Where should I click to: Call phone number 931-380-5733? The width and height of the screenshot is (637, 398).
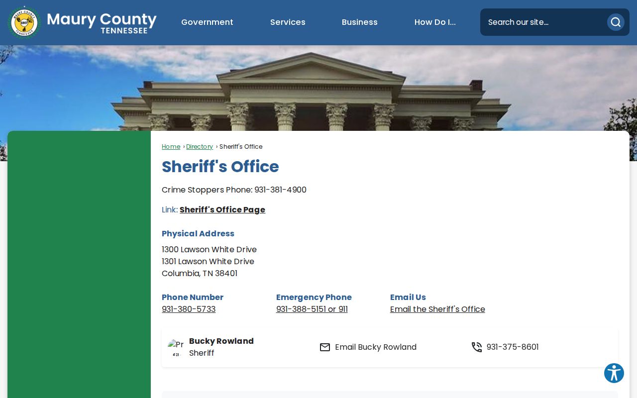(189, 309)
